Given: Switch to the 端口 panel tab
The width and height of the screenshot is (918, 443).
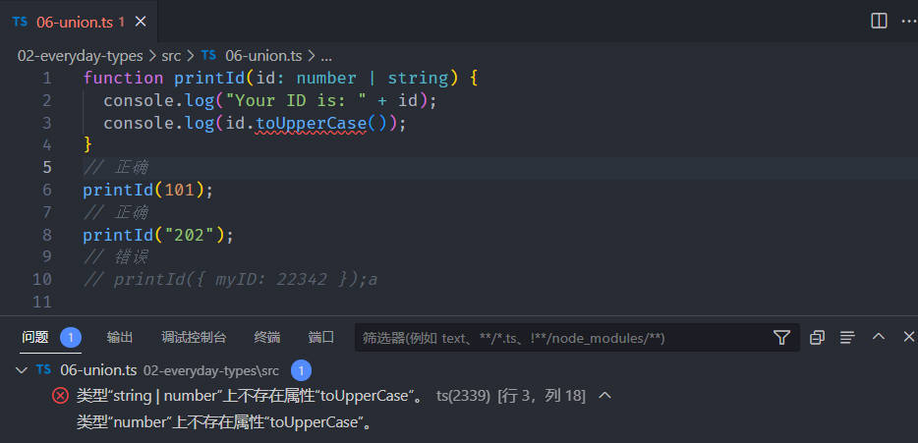Looking at the screenshot, I should [320, 338].
